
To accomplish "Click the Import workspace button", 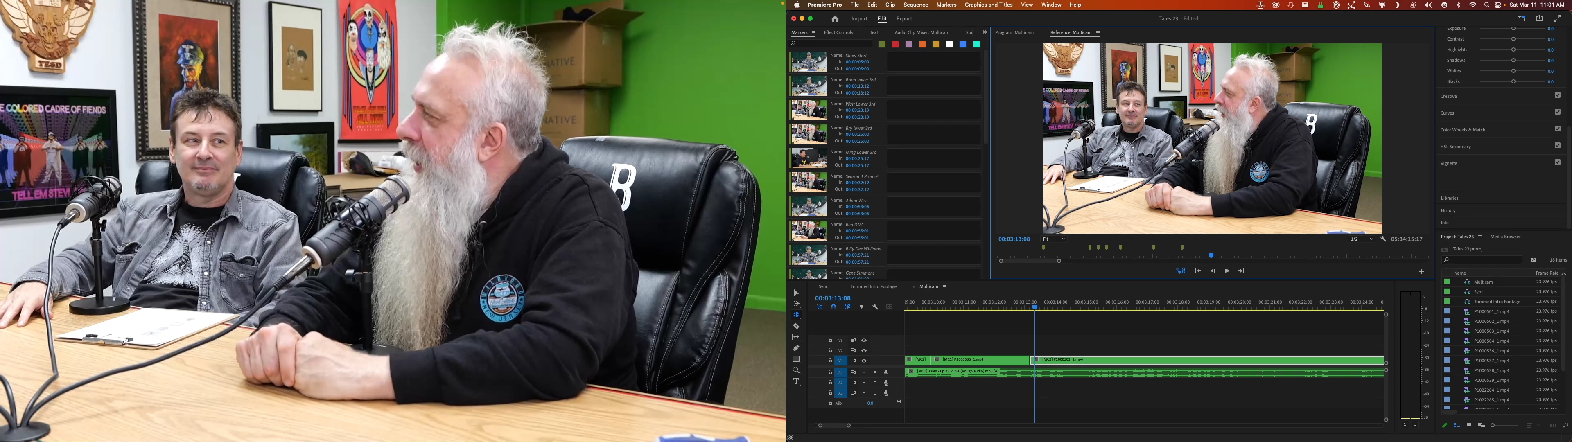I will pos(859,19).
